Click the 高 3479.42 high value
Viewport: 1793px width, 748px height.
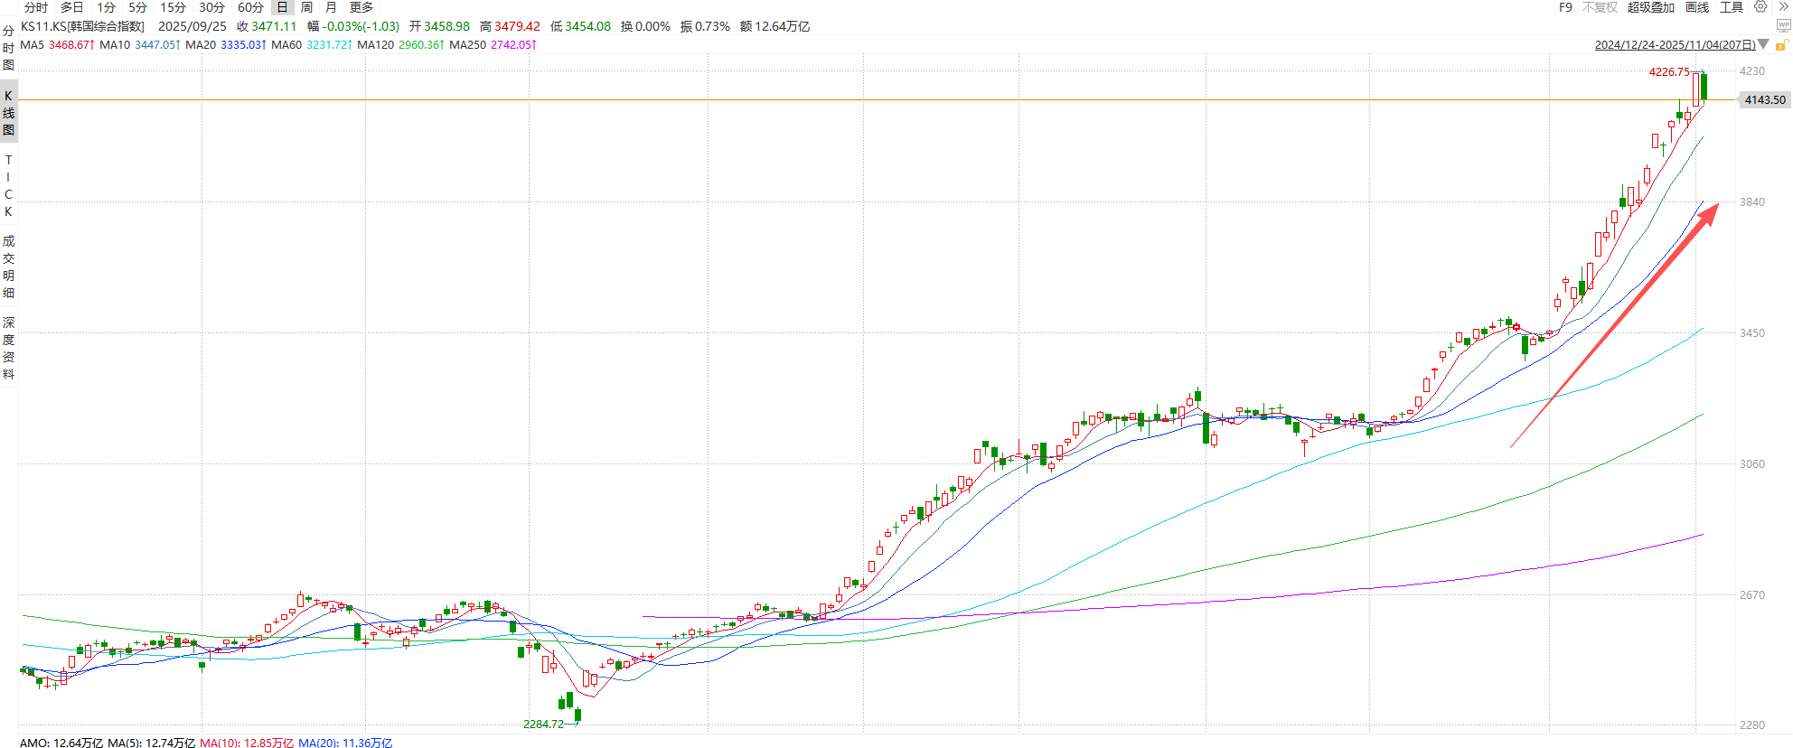(510, 26)
